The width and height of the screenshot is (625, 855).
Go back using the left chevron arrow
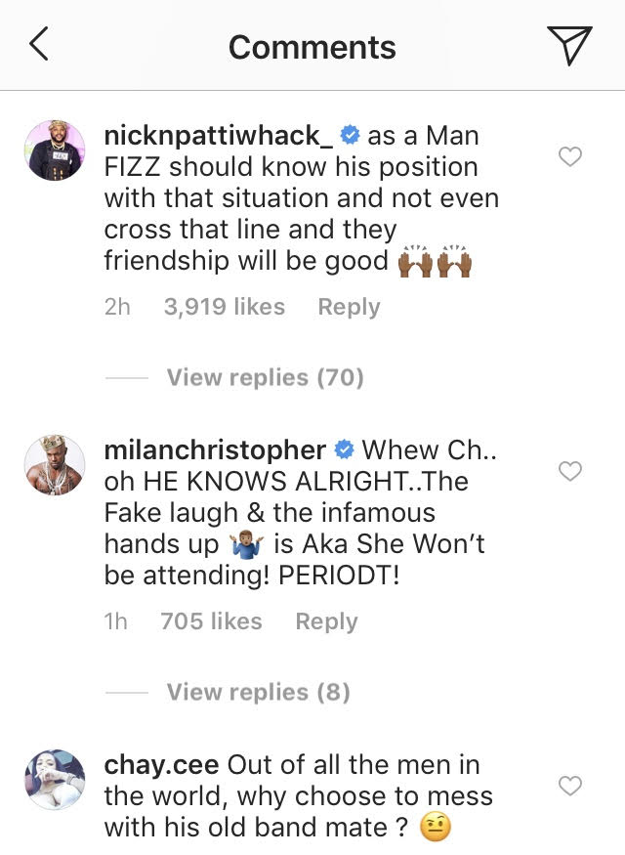coord(39,44)
